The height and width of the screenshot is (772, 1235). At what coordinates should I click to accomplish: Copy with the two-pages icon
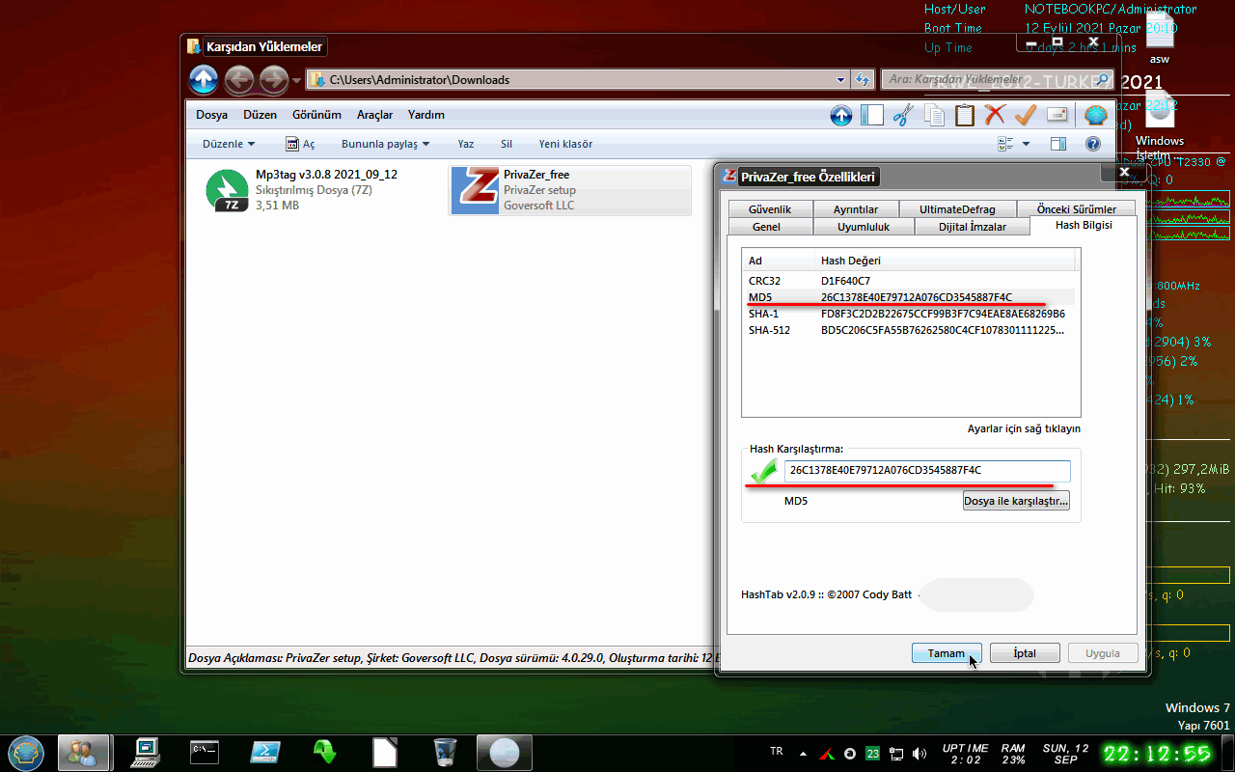934,116
